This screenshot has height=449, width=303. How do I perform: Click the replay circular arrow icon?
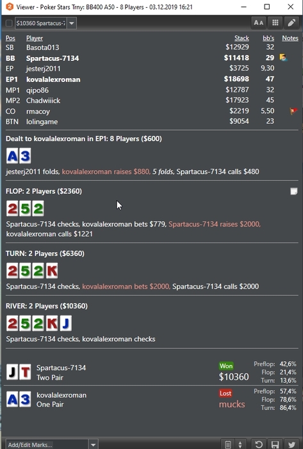(x=259, y=444)
